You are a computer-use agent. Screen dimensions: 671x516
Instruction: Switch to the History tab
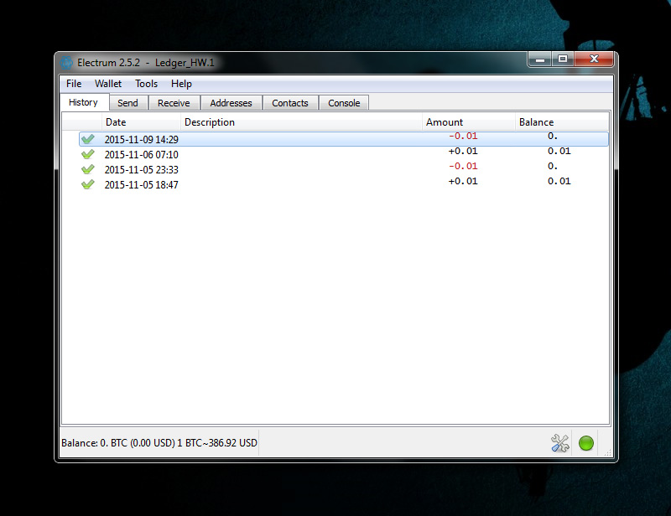tap(83, 102)
